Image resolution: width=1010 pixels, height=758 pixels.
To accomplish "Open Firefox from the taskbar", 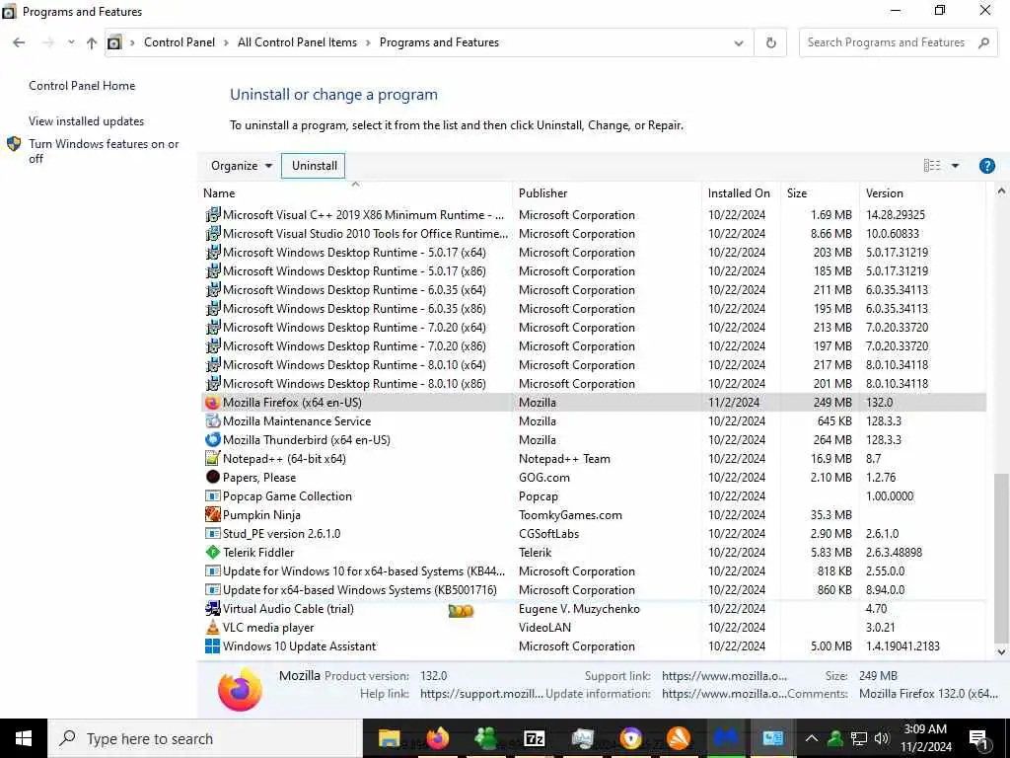I will [x=437, y=738].
